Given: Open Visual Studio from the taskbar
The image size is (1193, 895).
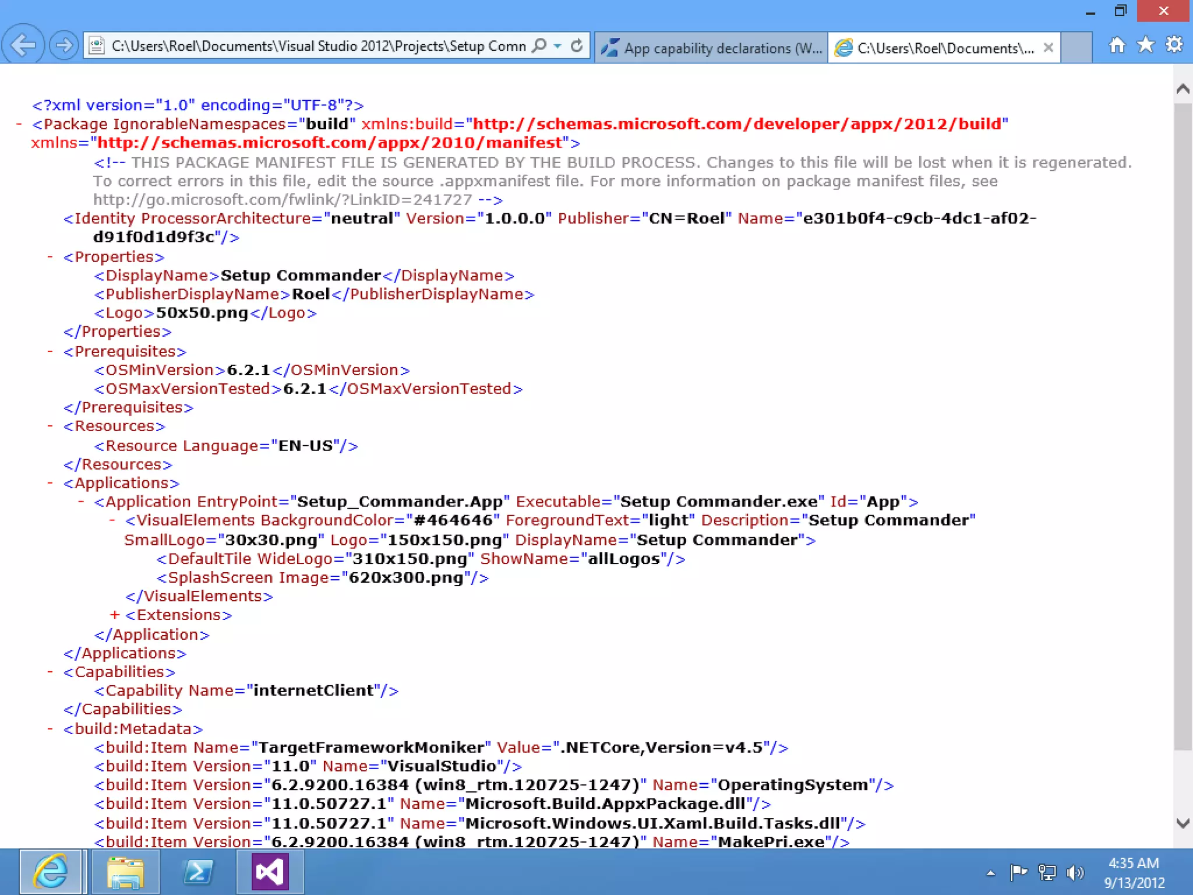Looking at the screenshot, I should click(x=270, y=872).
